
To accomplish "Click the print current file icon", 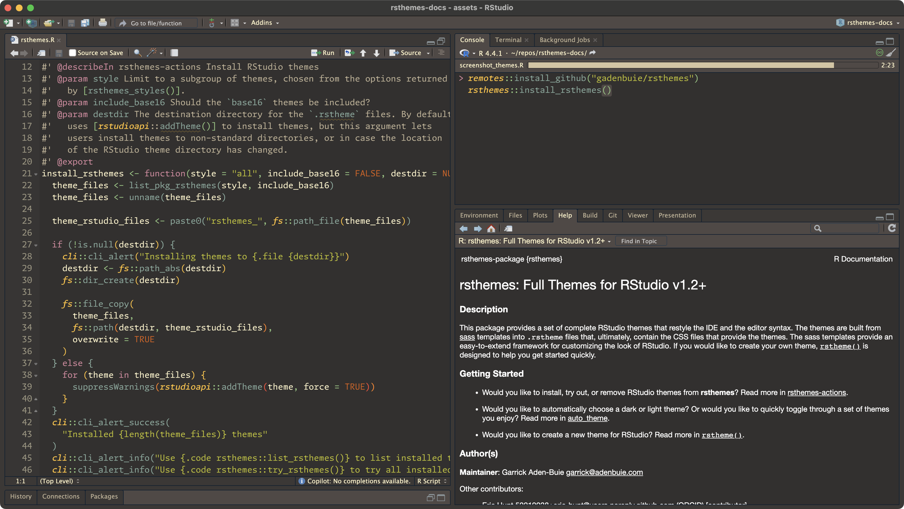I will click(102, 23).
